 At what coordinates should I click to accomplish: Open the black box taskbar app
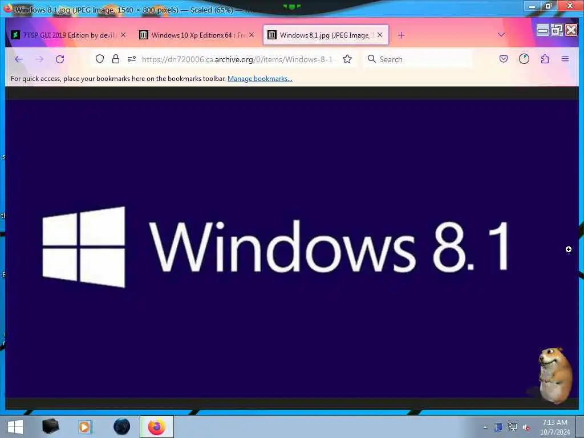50,427
